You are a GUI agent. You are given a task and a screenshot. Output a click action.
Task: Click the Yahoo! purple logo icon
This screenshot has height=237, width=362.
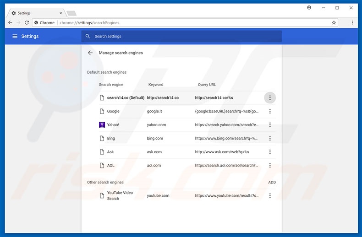coord(102,124)
